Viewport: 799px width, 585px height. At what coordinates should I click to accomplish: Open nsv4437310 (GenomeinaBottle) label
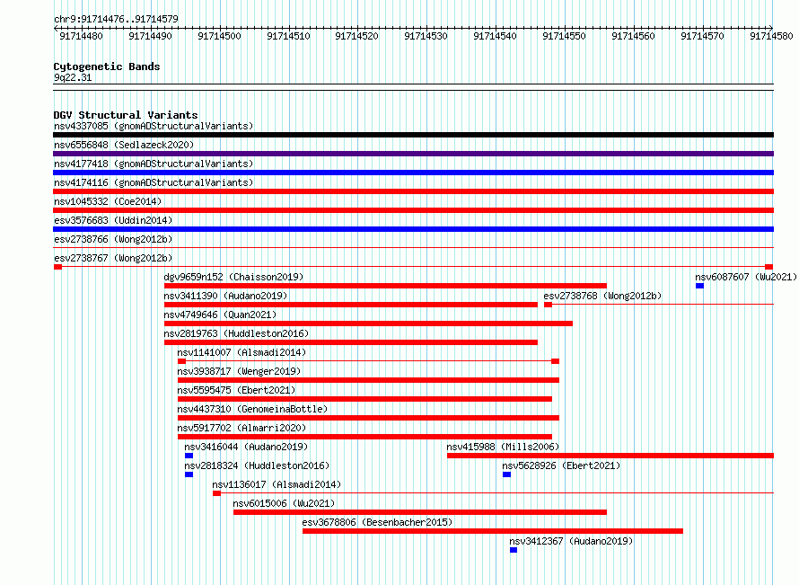point(252,409)
